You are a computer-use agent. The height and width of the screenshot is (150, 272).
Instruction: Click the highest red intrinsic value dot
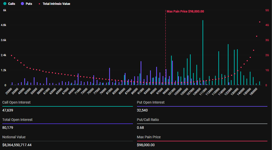point(260,22)
